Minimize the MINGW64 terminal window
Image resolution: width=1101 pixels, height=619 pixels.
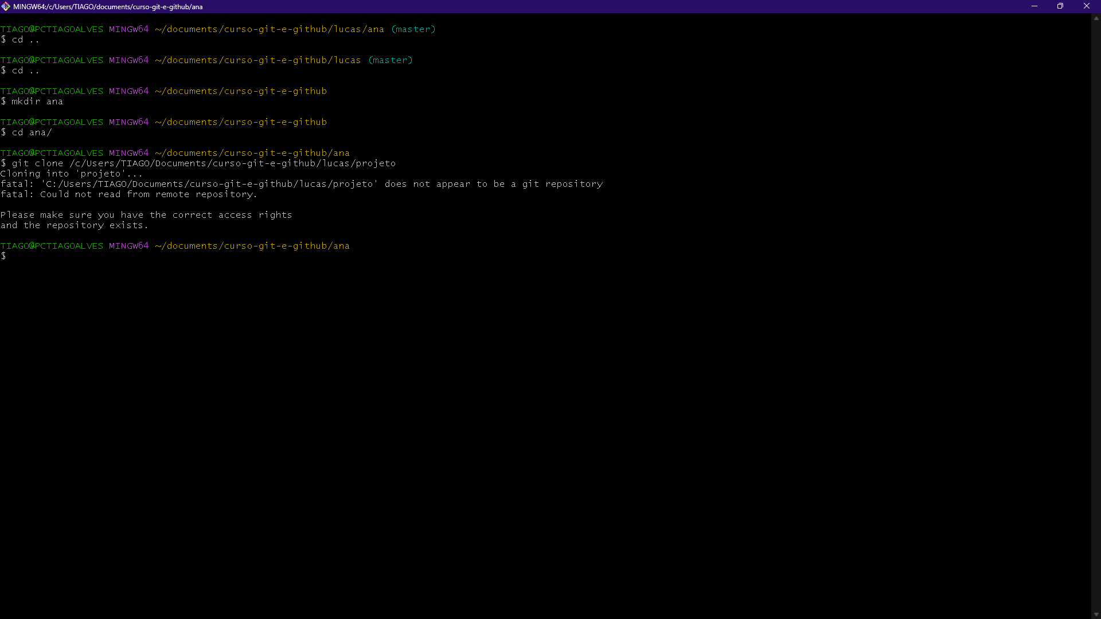[1034, 6]
